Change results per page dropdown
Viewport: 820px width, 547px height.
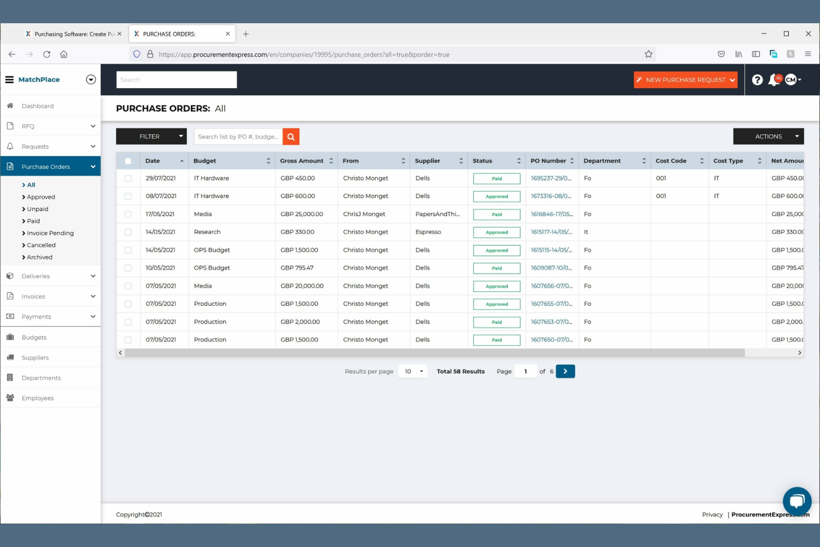pos(413,371)
